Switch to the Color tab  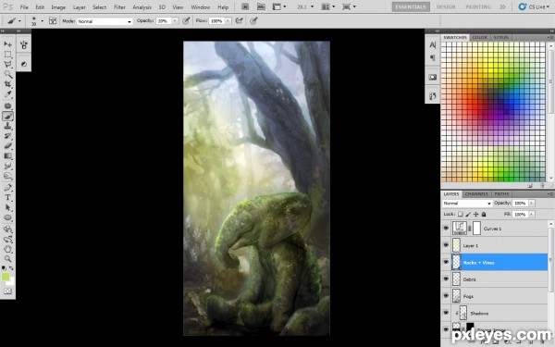coord(479,37)
